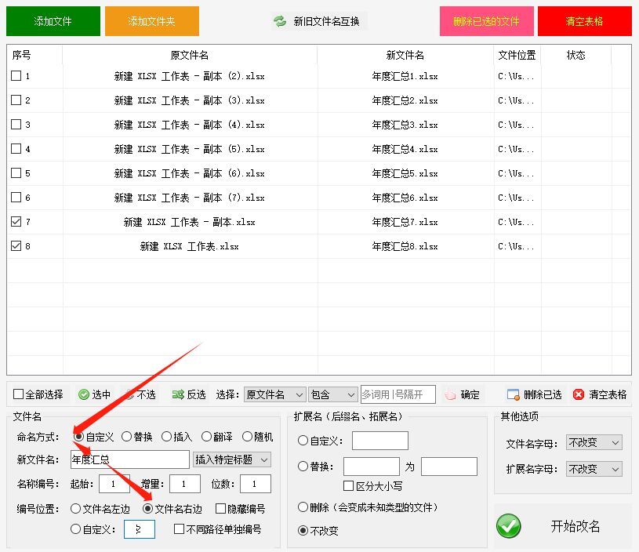
Task: Open the 原文件名 filter dropdown
Action: tap(274, 394)
